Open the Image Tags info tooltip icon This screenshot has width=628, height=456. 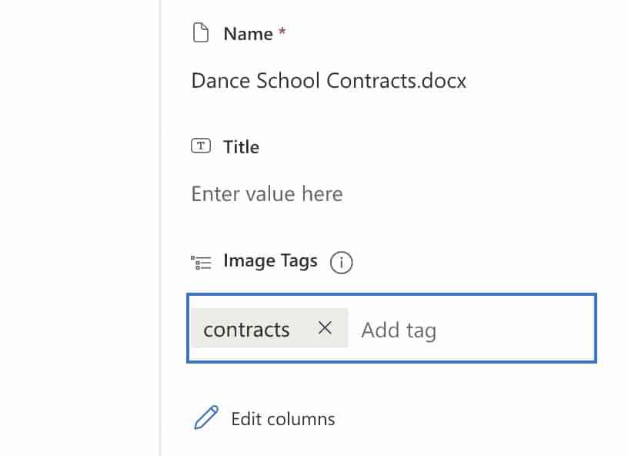(x=341, y=263)
